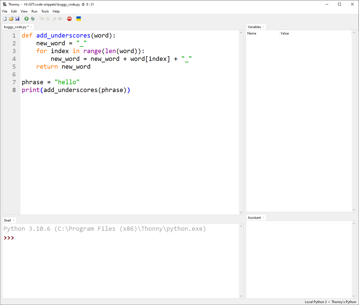Click the range keyword on line 3
The image size is (359, 305).
point(92,51)
